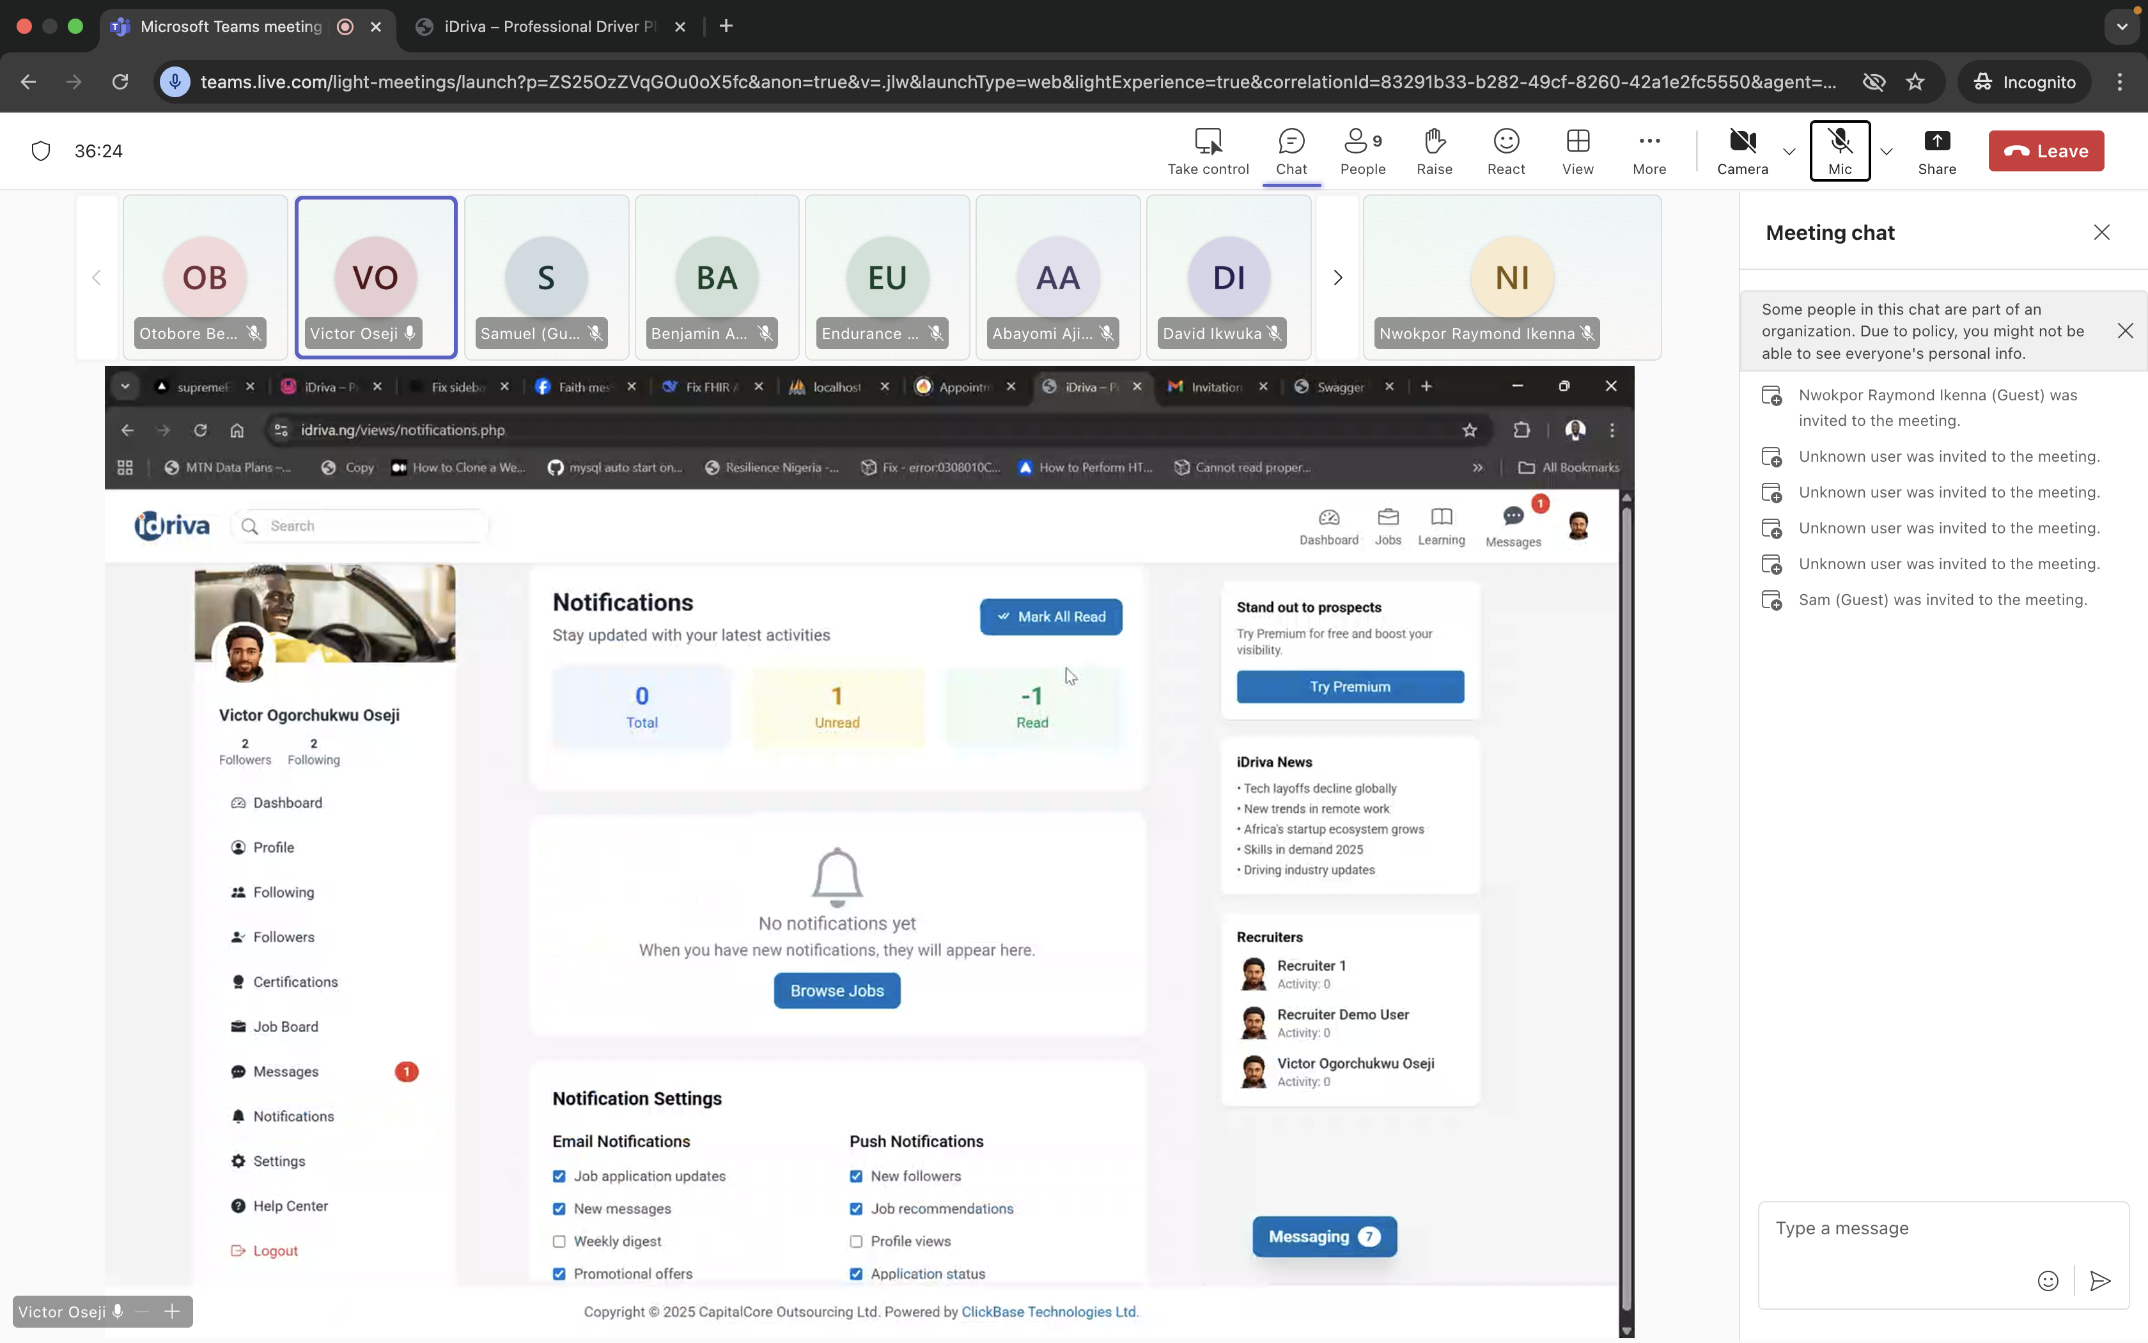
Task: Open emoji picker in chat message box
Action: point(2048,1280)
